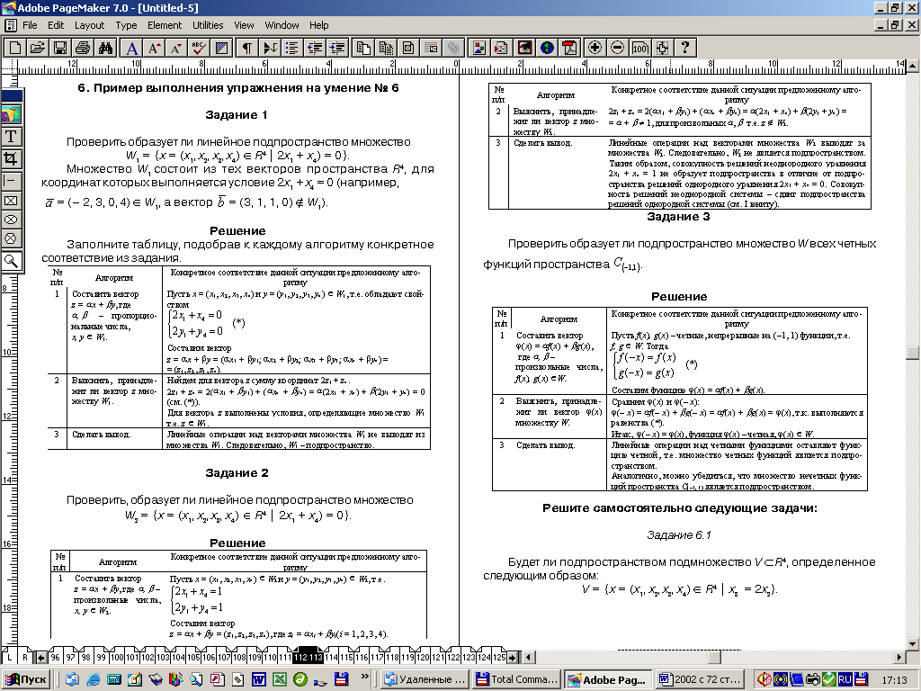Select the Cropping tool in toolbox

tap(11, 158)
